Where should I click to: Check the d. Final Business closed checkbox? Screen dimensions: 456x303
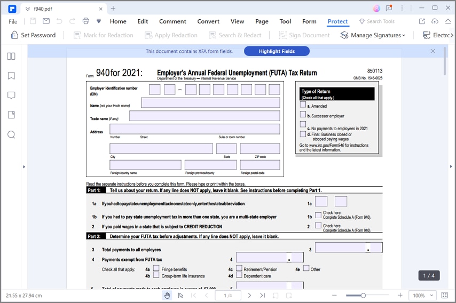[x=303, y=134]
